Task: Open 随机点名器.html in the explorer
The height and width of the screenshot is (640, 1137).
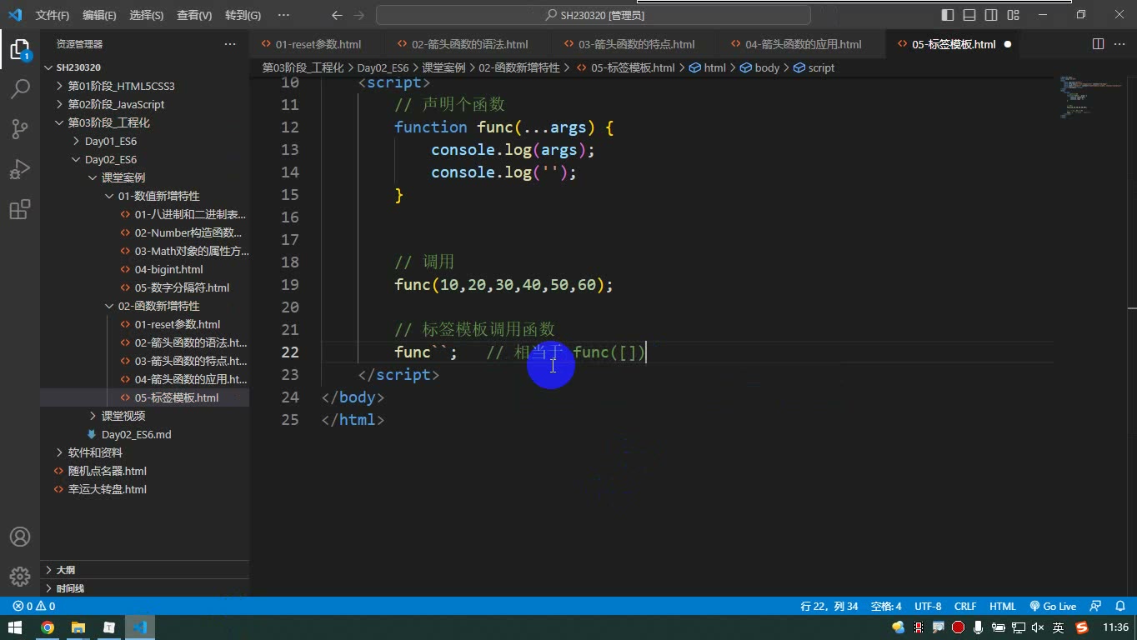Action: [107, 471]
